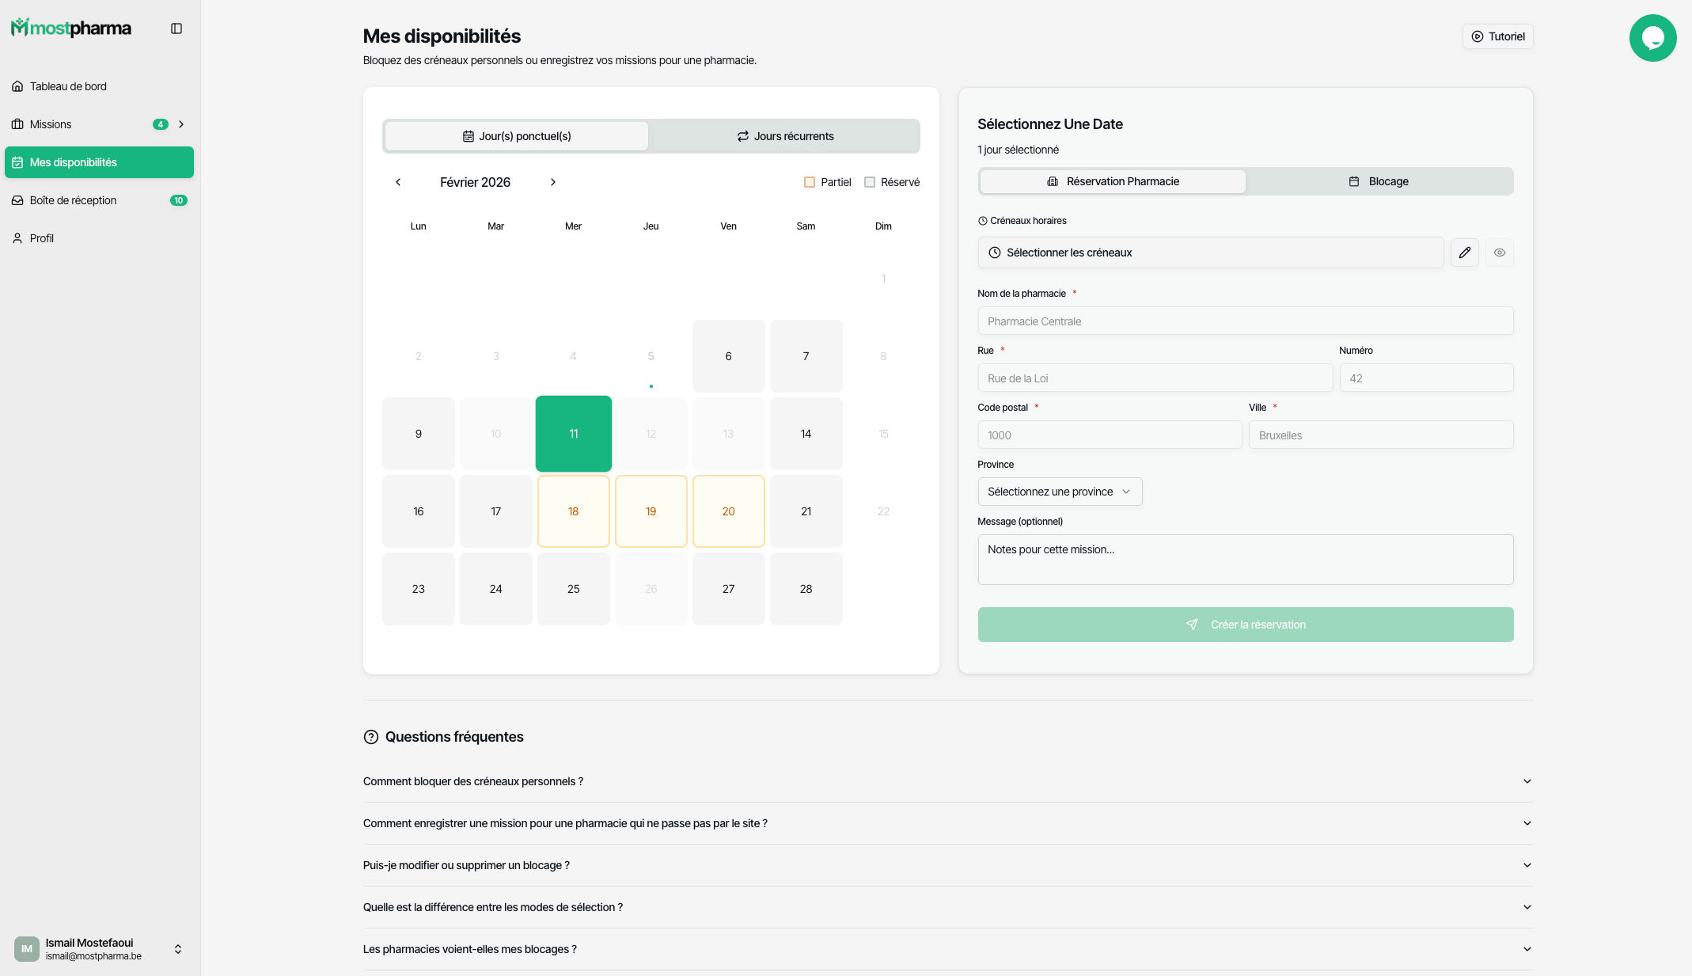Open the province selection dropdown
The image size is (1692, 976).
1060,491
